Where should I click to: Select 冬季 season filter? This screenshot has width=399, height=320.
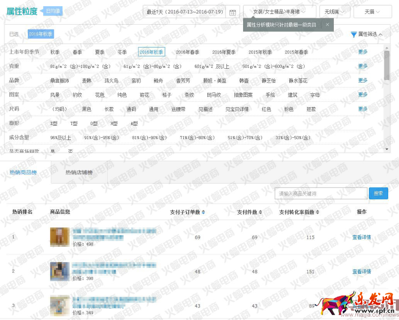(x=122, y=52)
